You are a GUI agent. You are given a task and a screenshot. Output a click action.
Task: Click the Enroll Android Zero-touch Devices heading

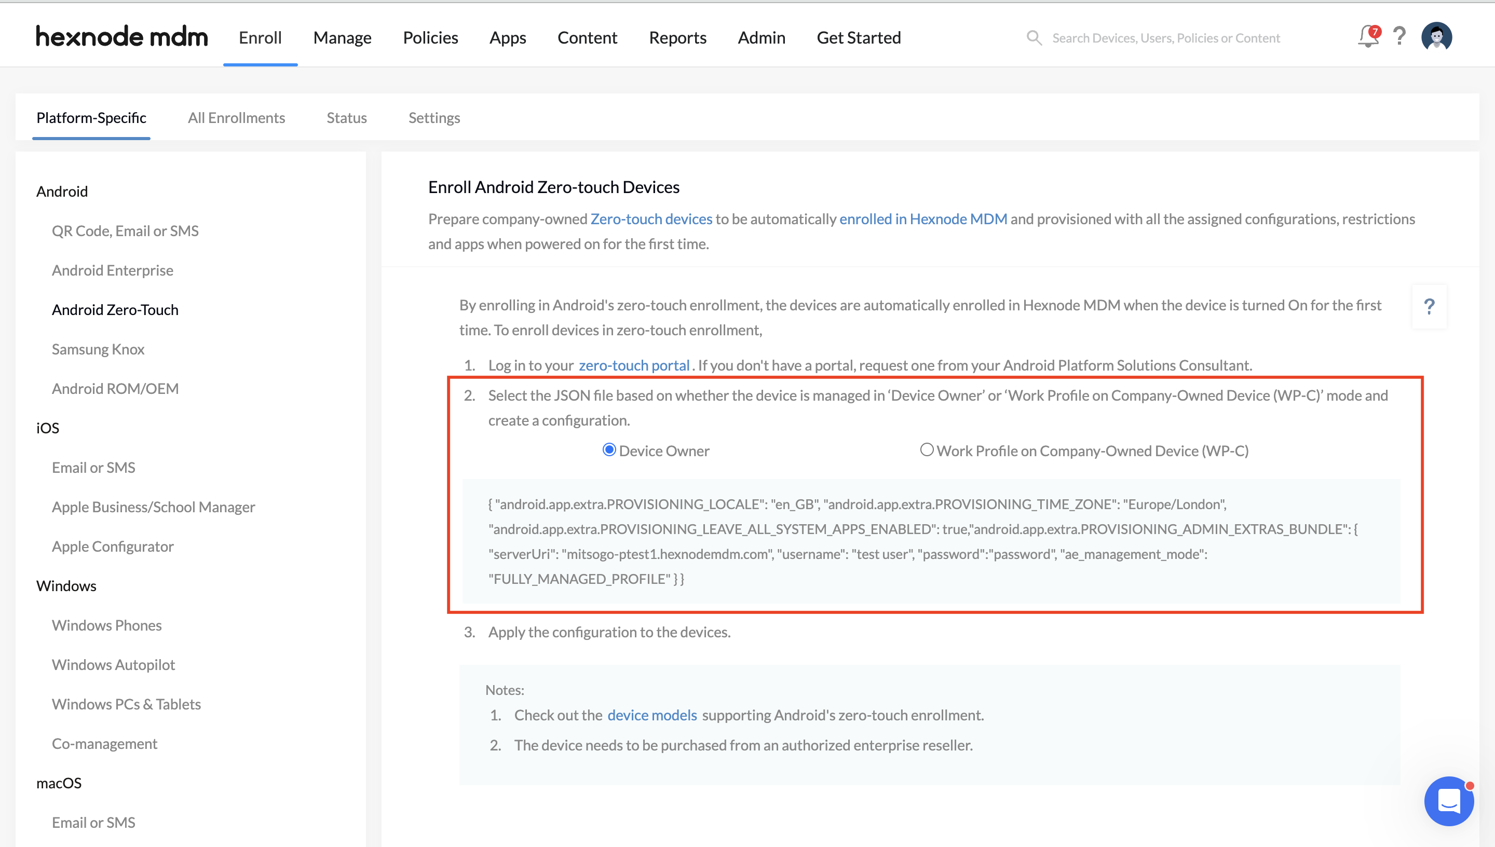[553, 187]
